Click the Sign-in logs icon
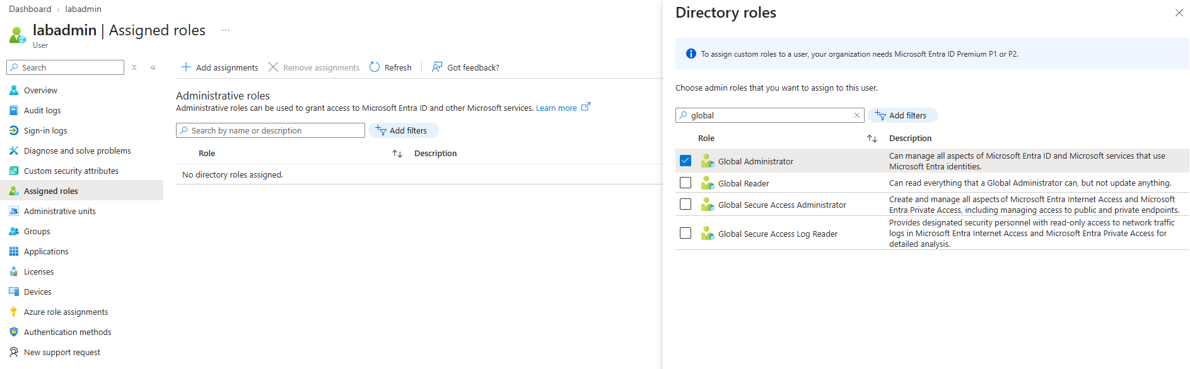The height and width of the screenshot is (369, 1190). click(14, 130)
